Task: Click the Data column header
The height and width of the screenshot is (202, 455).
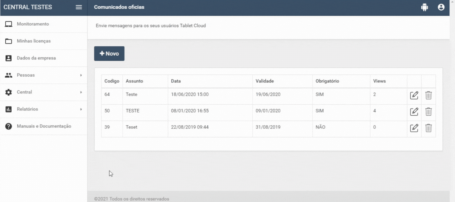Action: click(x=176, y=81)
